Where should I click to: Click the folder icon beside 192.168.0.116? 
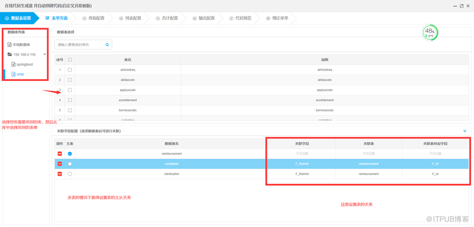(x=10, y=54)
